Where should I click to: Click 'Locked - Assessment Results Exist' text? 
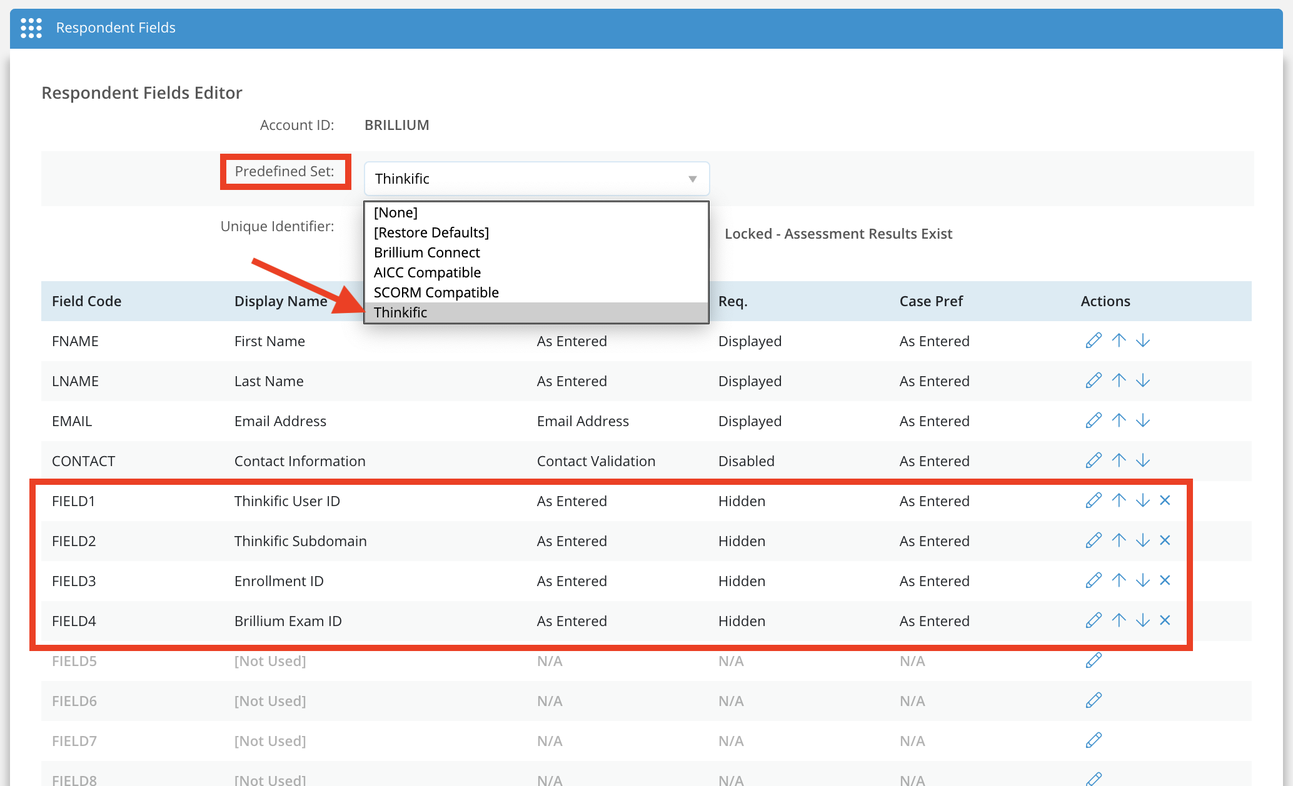(x=838, y=234)
